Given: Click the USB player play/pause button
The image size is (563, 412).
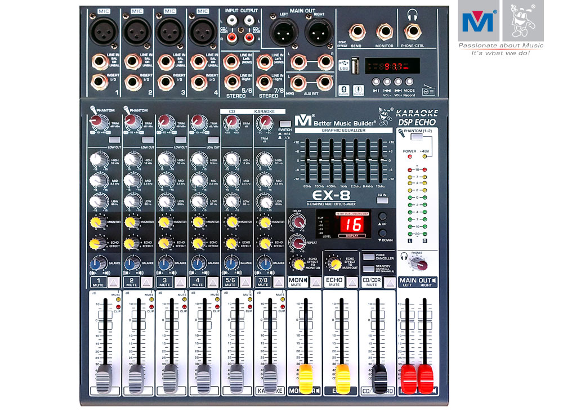Looking at the screenshot, I should (376, 82).
